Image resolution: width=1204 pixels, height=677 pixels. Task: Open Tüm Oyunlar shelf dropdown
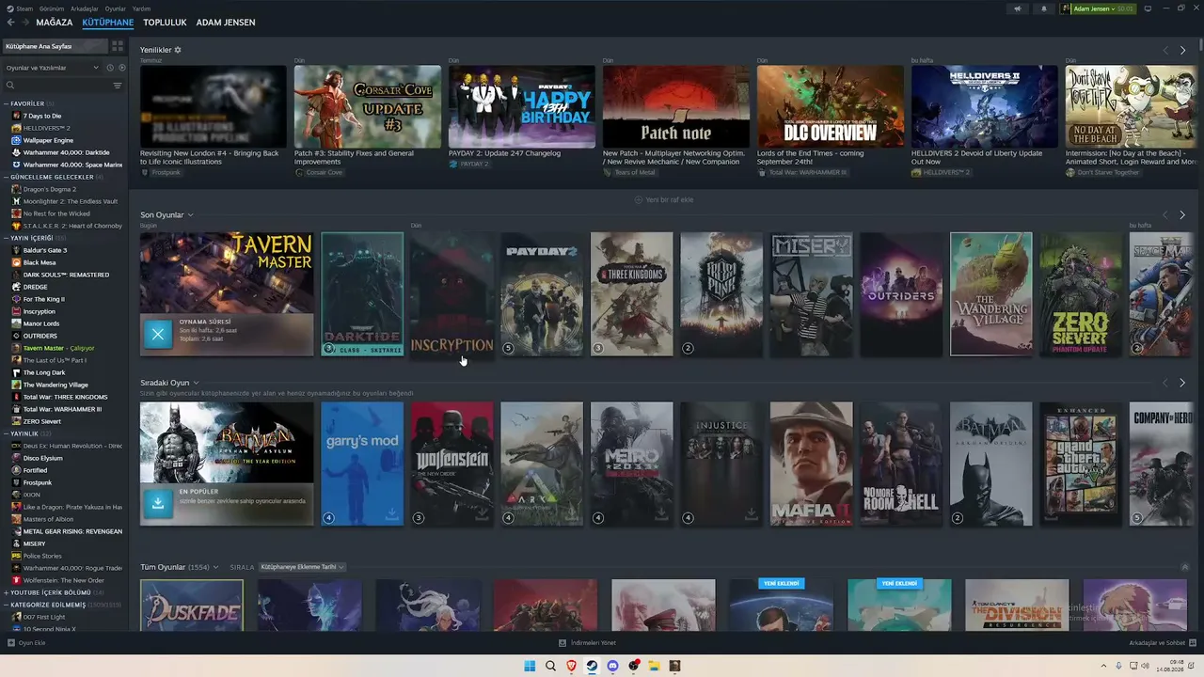tap(215, 567)
